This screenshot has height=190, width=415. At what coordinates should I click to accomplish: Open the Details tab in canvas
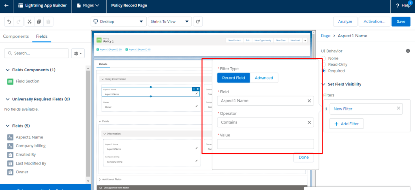(x=103, y=64)
